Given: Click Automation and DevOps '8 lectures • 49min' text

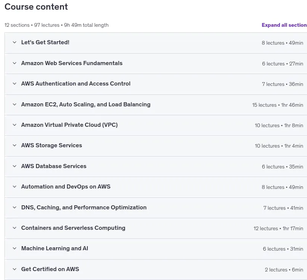Looking at the screenshot, I should [282, 187].
